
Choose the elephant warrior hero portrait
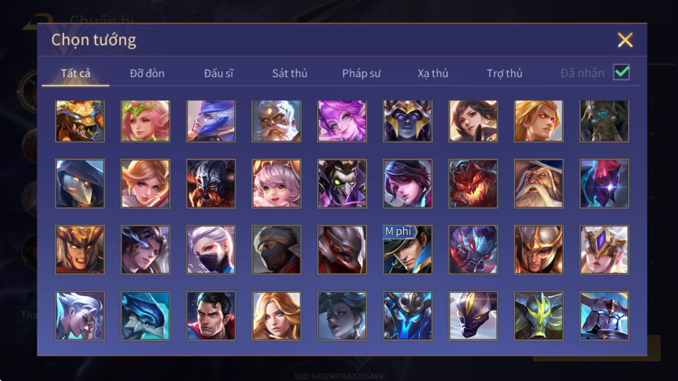point(604,121)
